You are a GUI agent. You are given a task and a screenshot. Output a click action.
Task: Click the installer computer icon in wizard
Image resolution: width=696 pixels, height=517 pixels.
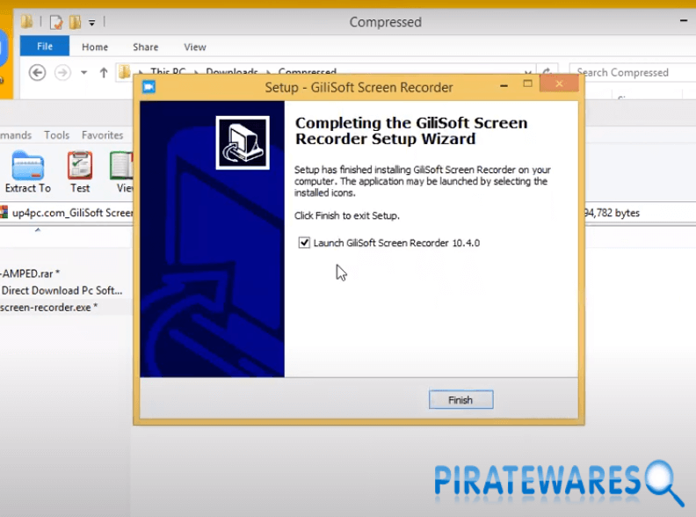[242, 142]
